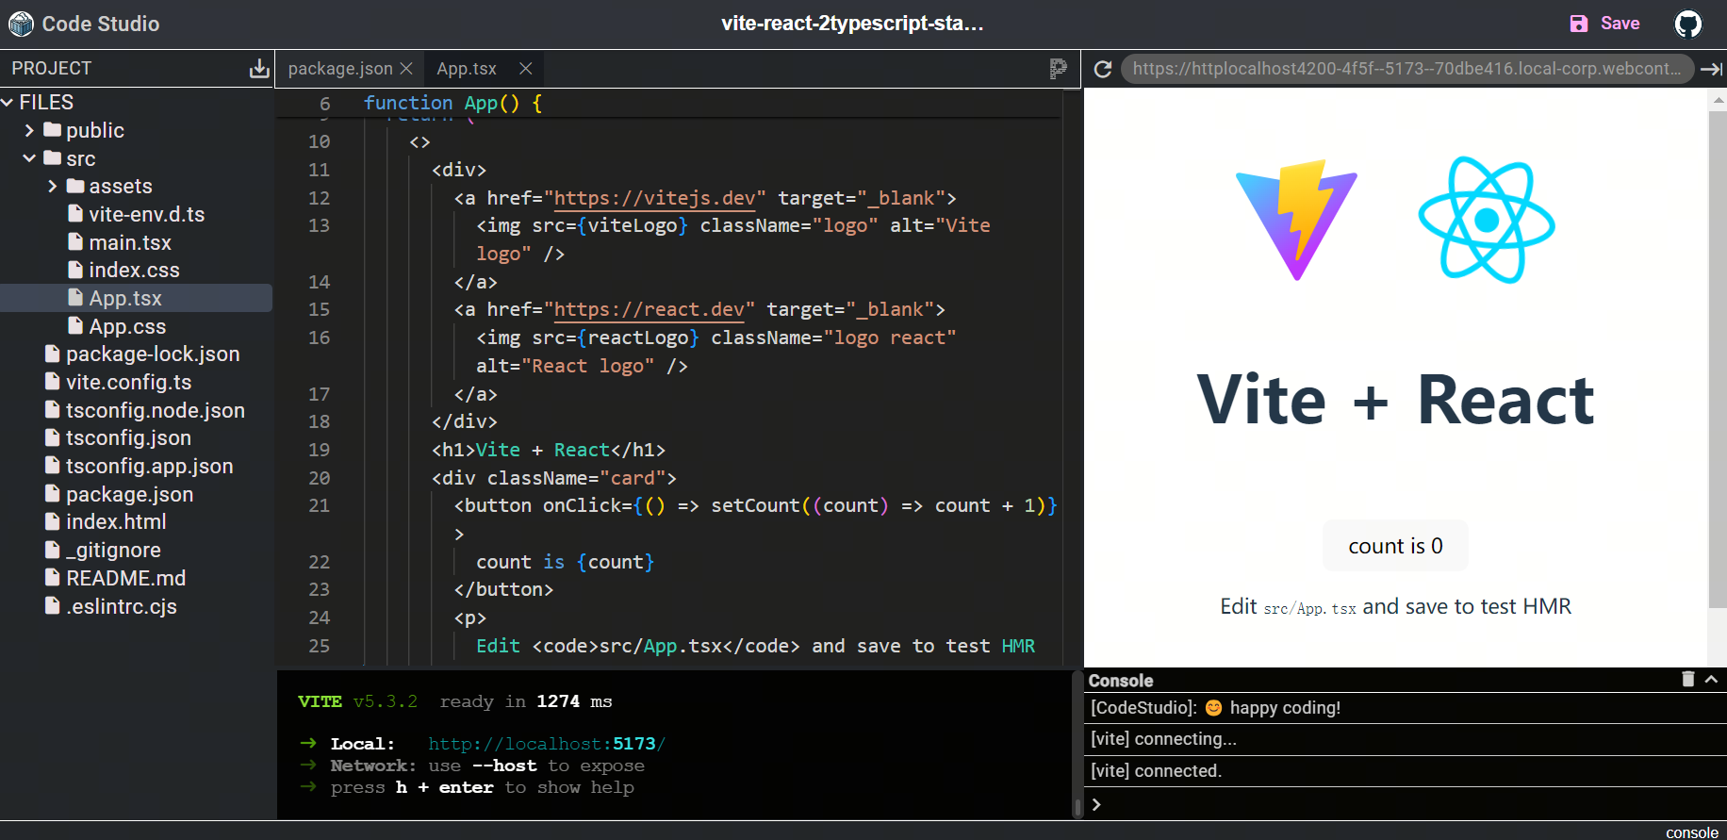
Task: Expand the public folder
Action: coord(29,130)
